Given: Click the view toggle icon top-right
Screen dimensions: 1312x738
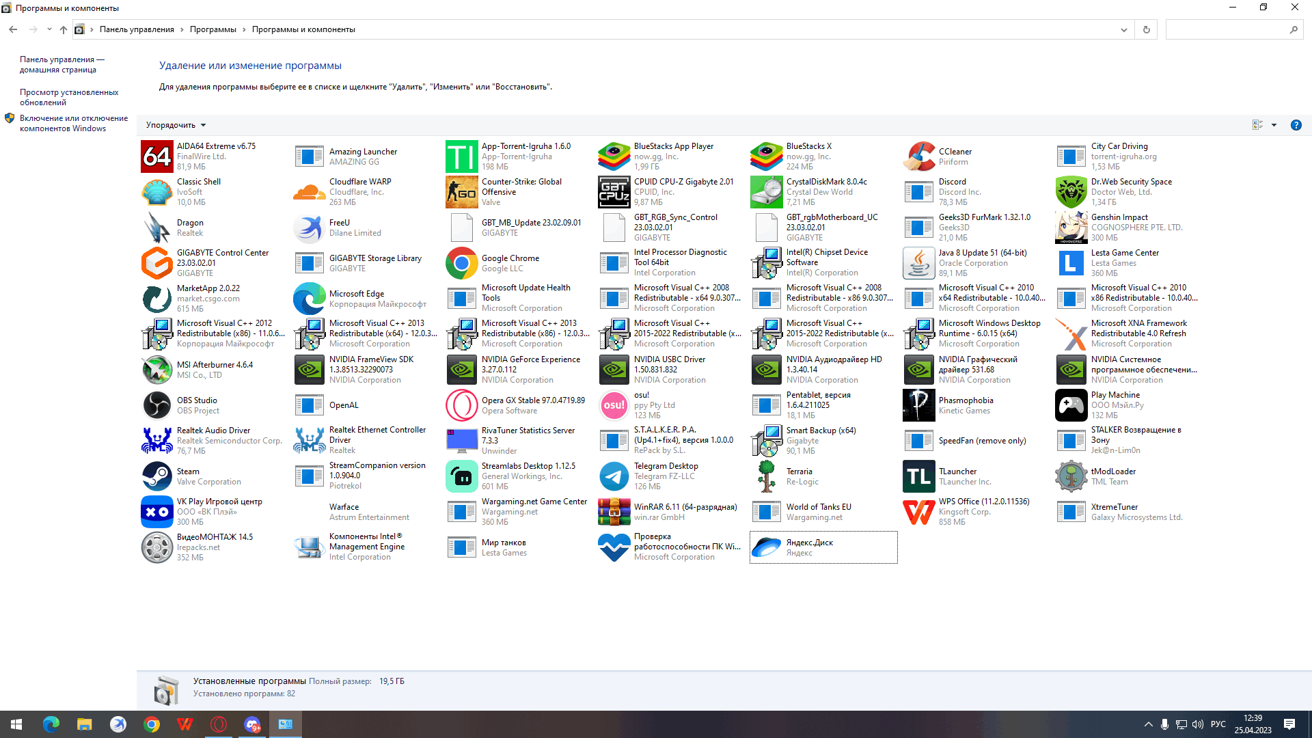Looking at the screenshot, I should click(1258, 124).
